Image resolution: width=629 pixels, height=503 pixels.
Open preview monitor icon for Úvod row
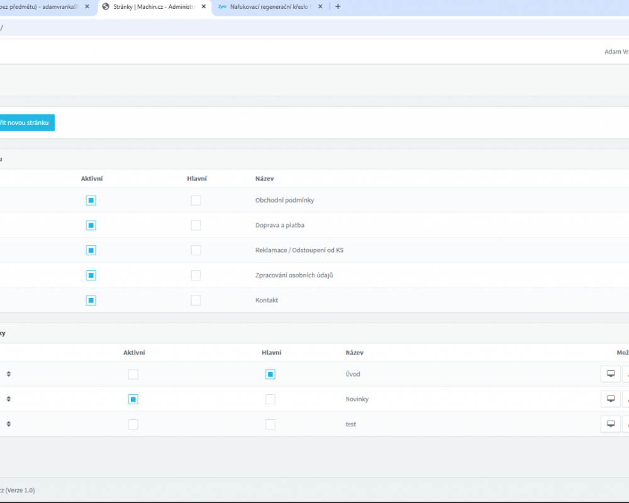click(611, 374)
